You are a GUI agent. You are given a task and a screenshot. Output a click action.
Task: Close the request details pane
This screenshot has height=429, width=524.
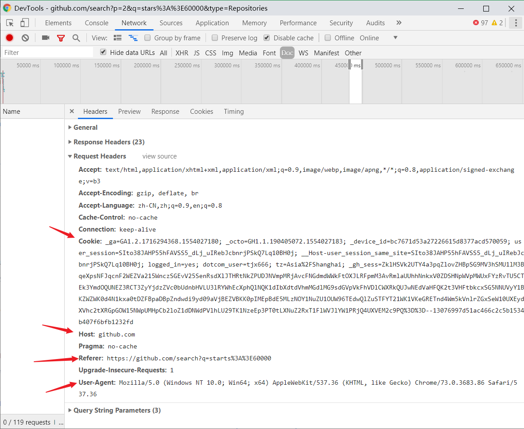point(72,111)
